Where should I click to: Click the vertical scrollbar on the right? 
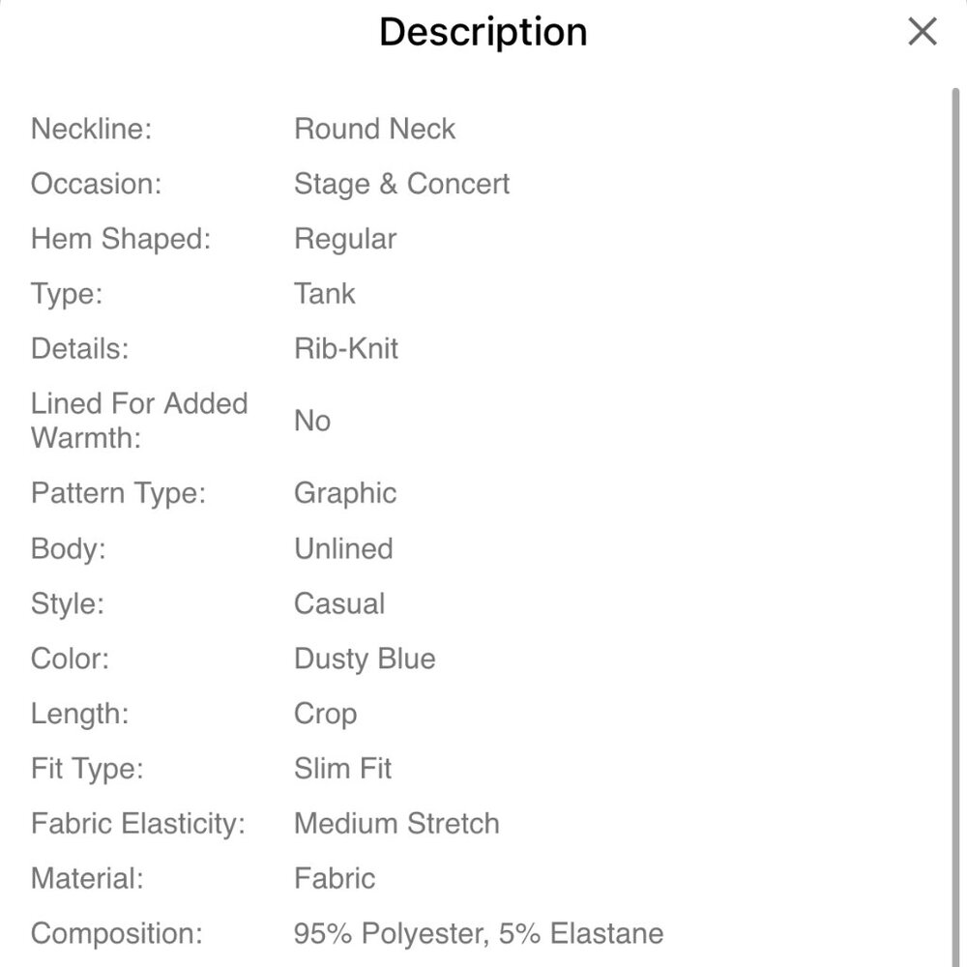pyautogui.click(x=955, y=483)
